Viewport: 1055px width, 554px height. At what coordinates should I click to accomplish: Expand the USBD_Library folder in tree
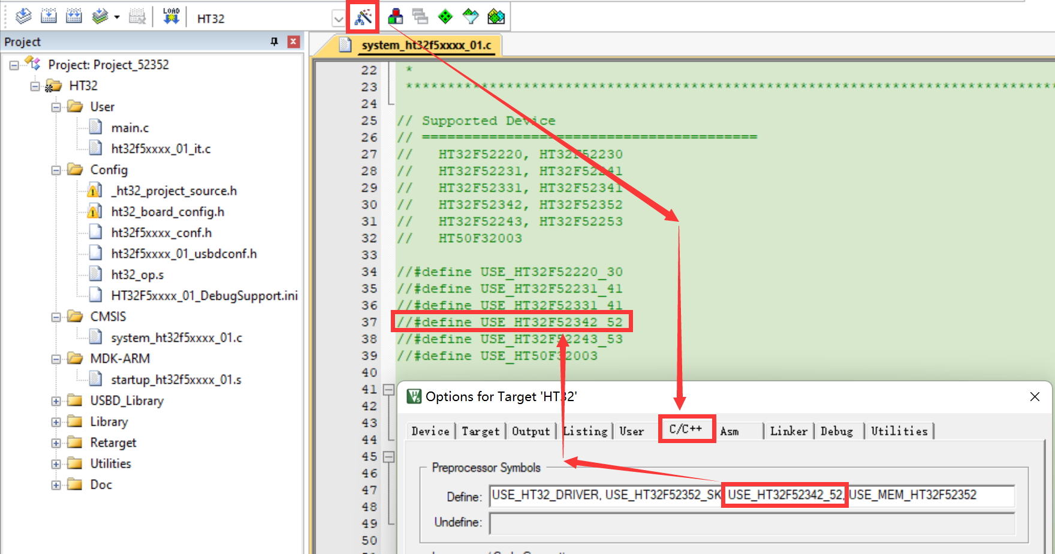pyautogui.click(x=56, y=401)
